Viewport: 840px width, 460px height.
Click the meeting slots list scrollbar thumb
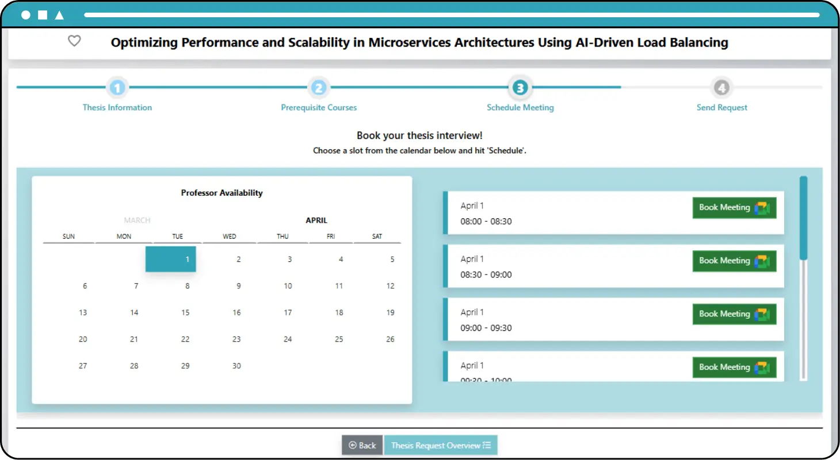[x=803, y=218]
